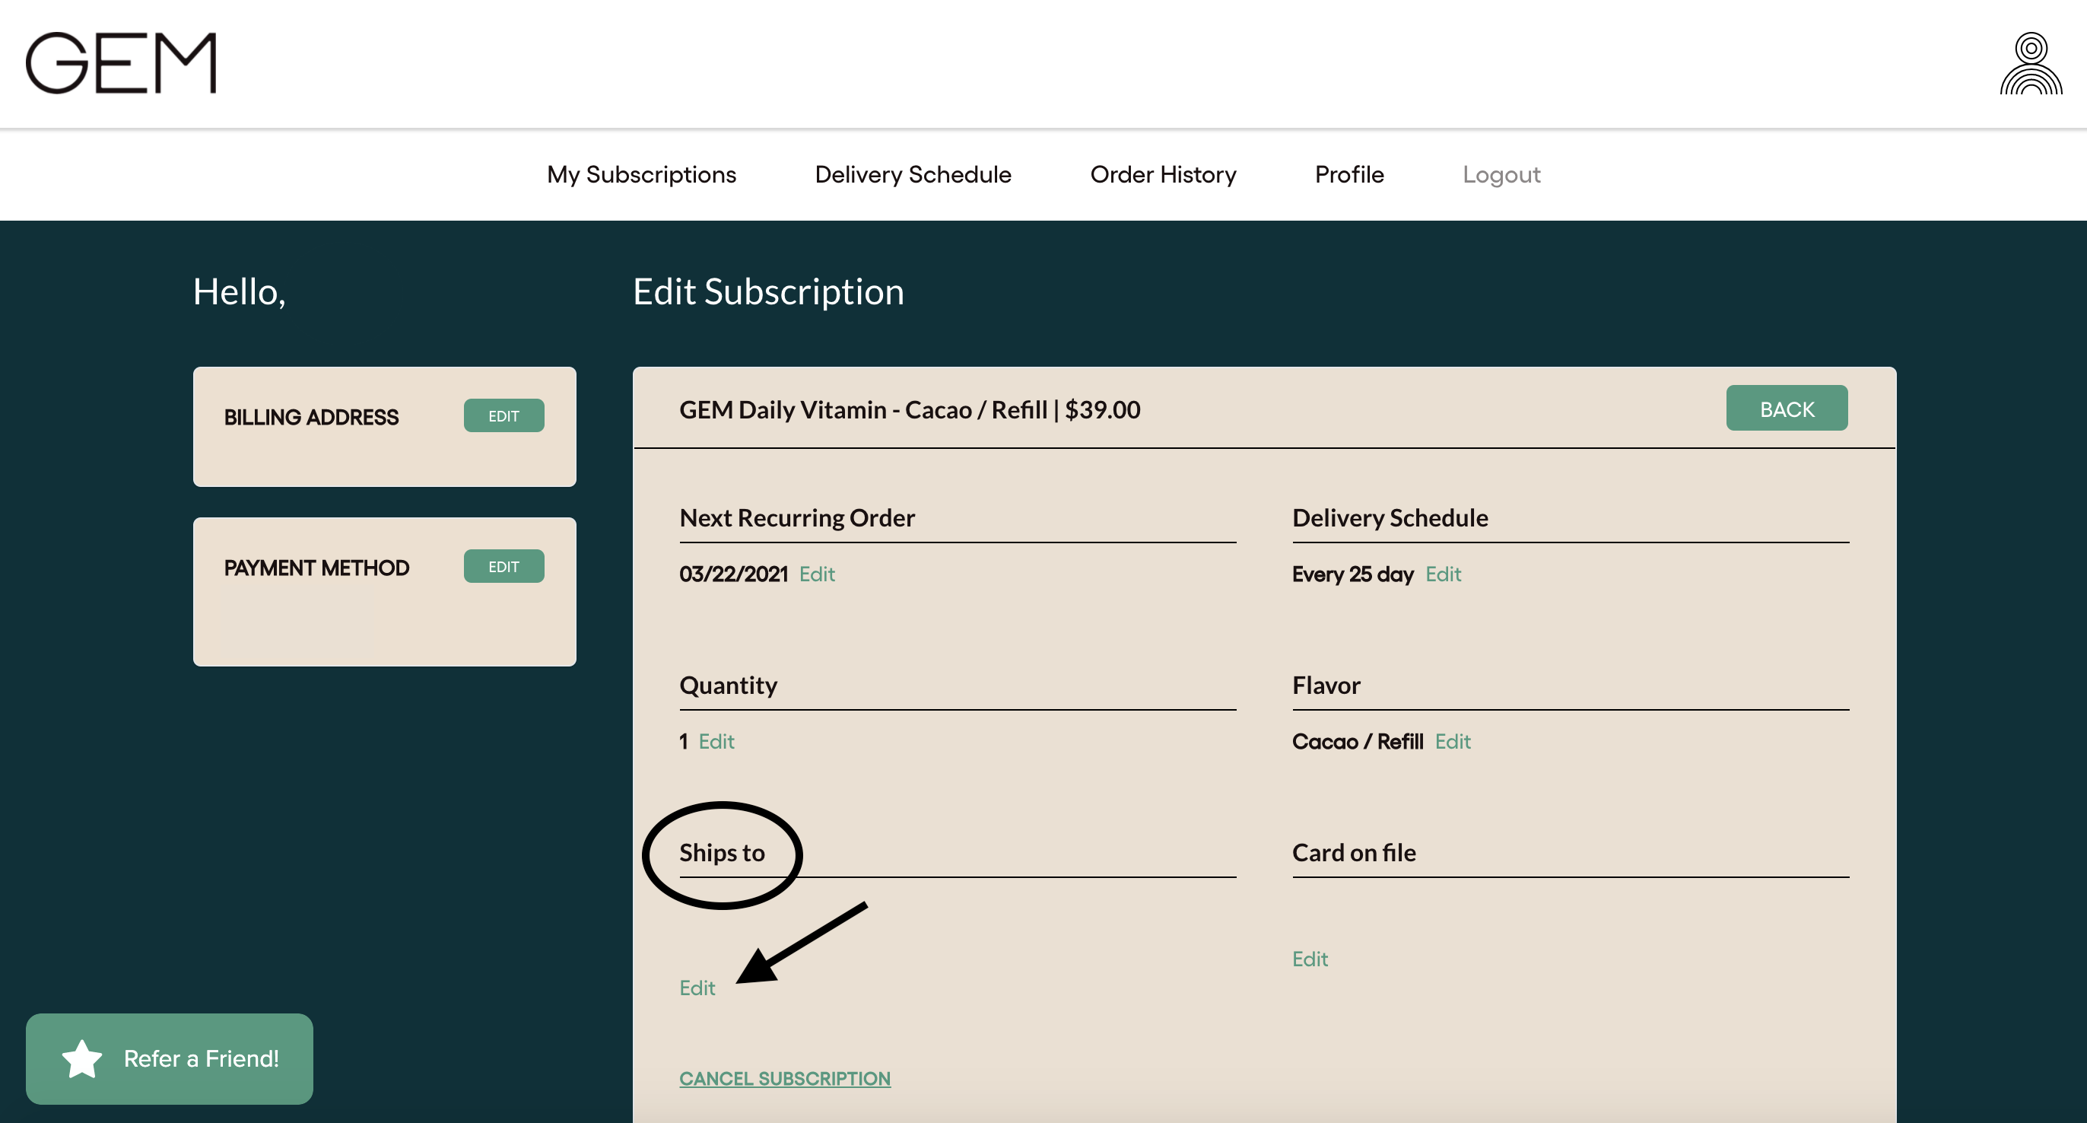The image size is (2087, 1123).
Task: Open Order History page
Action: coord(1163,174)
